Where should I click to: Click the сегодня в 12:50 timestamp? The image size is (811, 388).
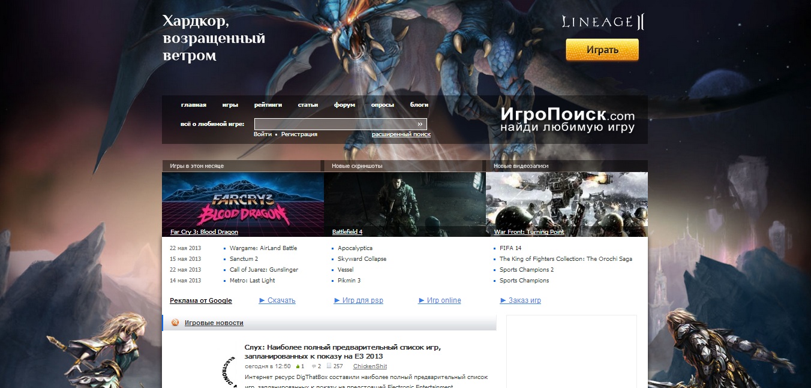pos(268,366)
